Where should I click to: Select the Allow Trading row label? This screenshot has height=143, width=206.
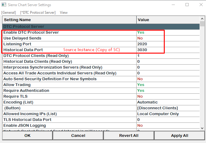click(17, 85)
